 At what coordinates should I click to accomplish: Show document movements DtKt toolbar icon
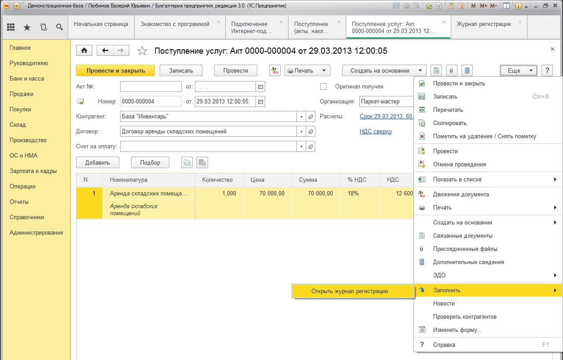click(275, 70)
